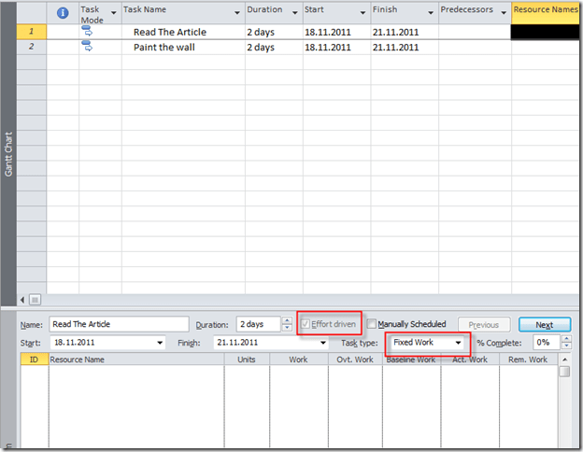
Task: Click task mode icon for Read The Article
Action: coord(88,31)
